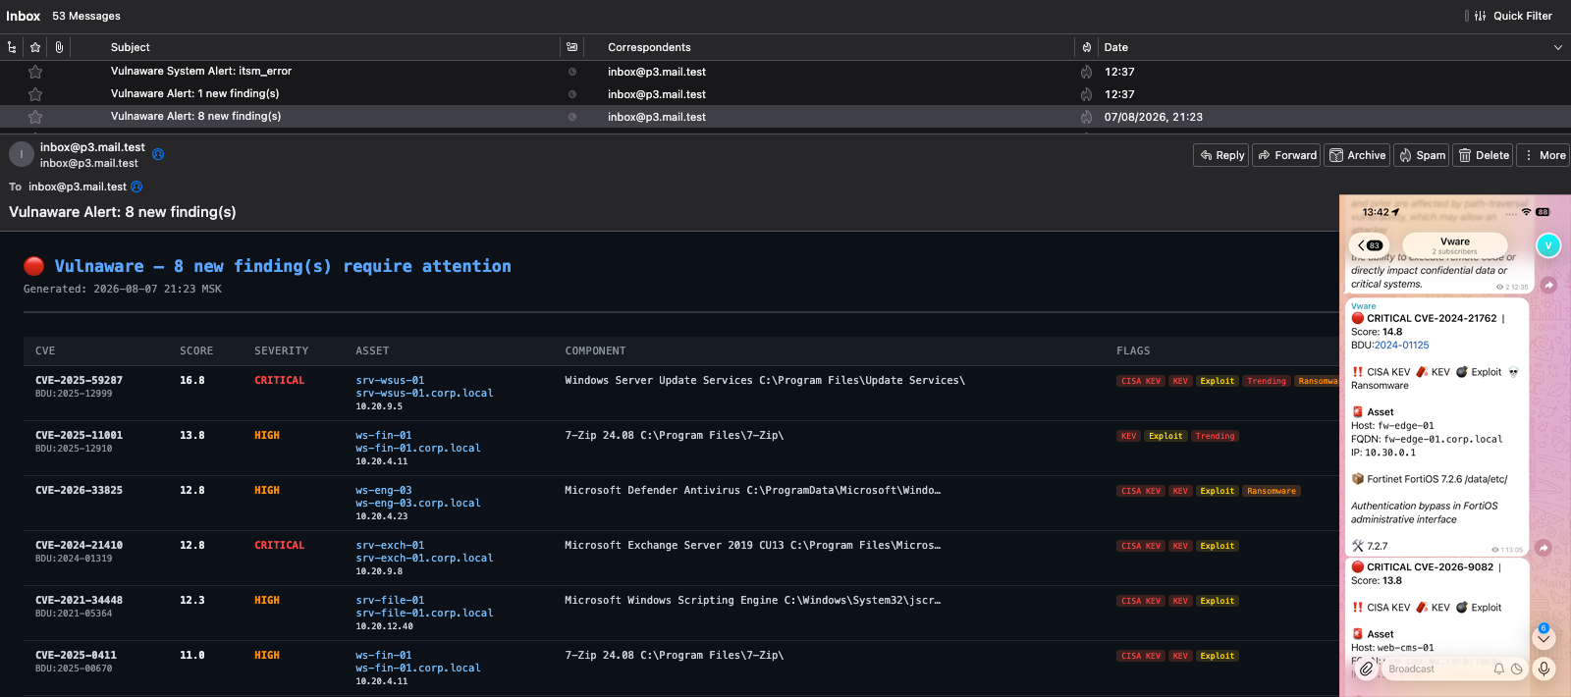Reply to the open message

point(1221,155)
